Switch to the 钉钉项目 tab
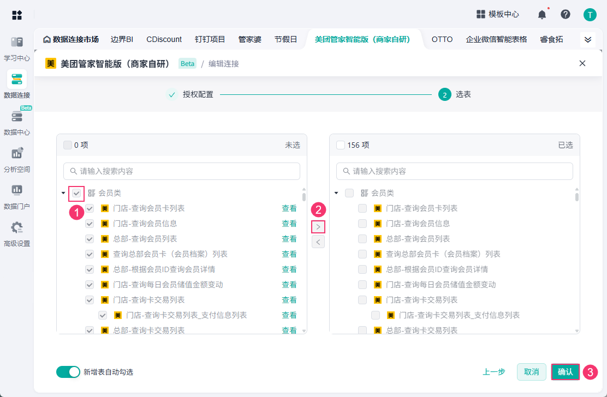 pos(210,39)
